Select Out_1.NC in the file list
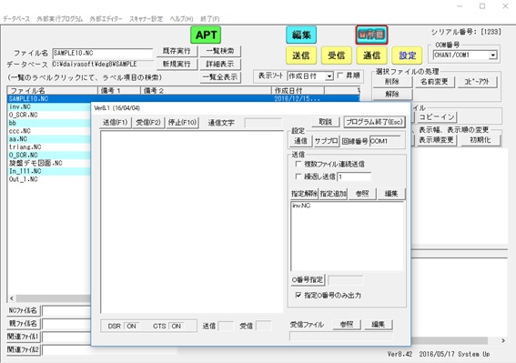This screenshot has width=516, height=363. coord(23,179)
